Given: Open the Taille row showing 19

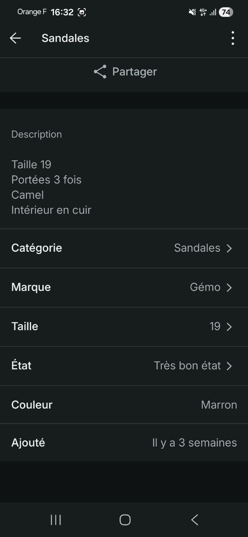Looking at the screenshot, I should click(x=124, y=326).
